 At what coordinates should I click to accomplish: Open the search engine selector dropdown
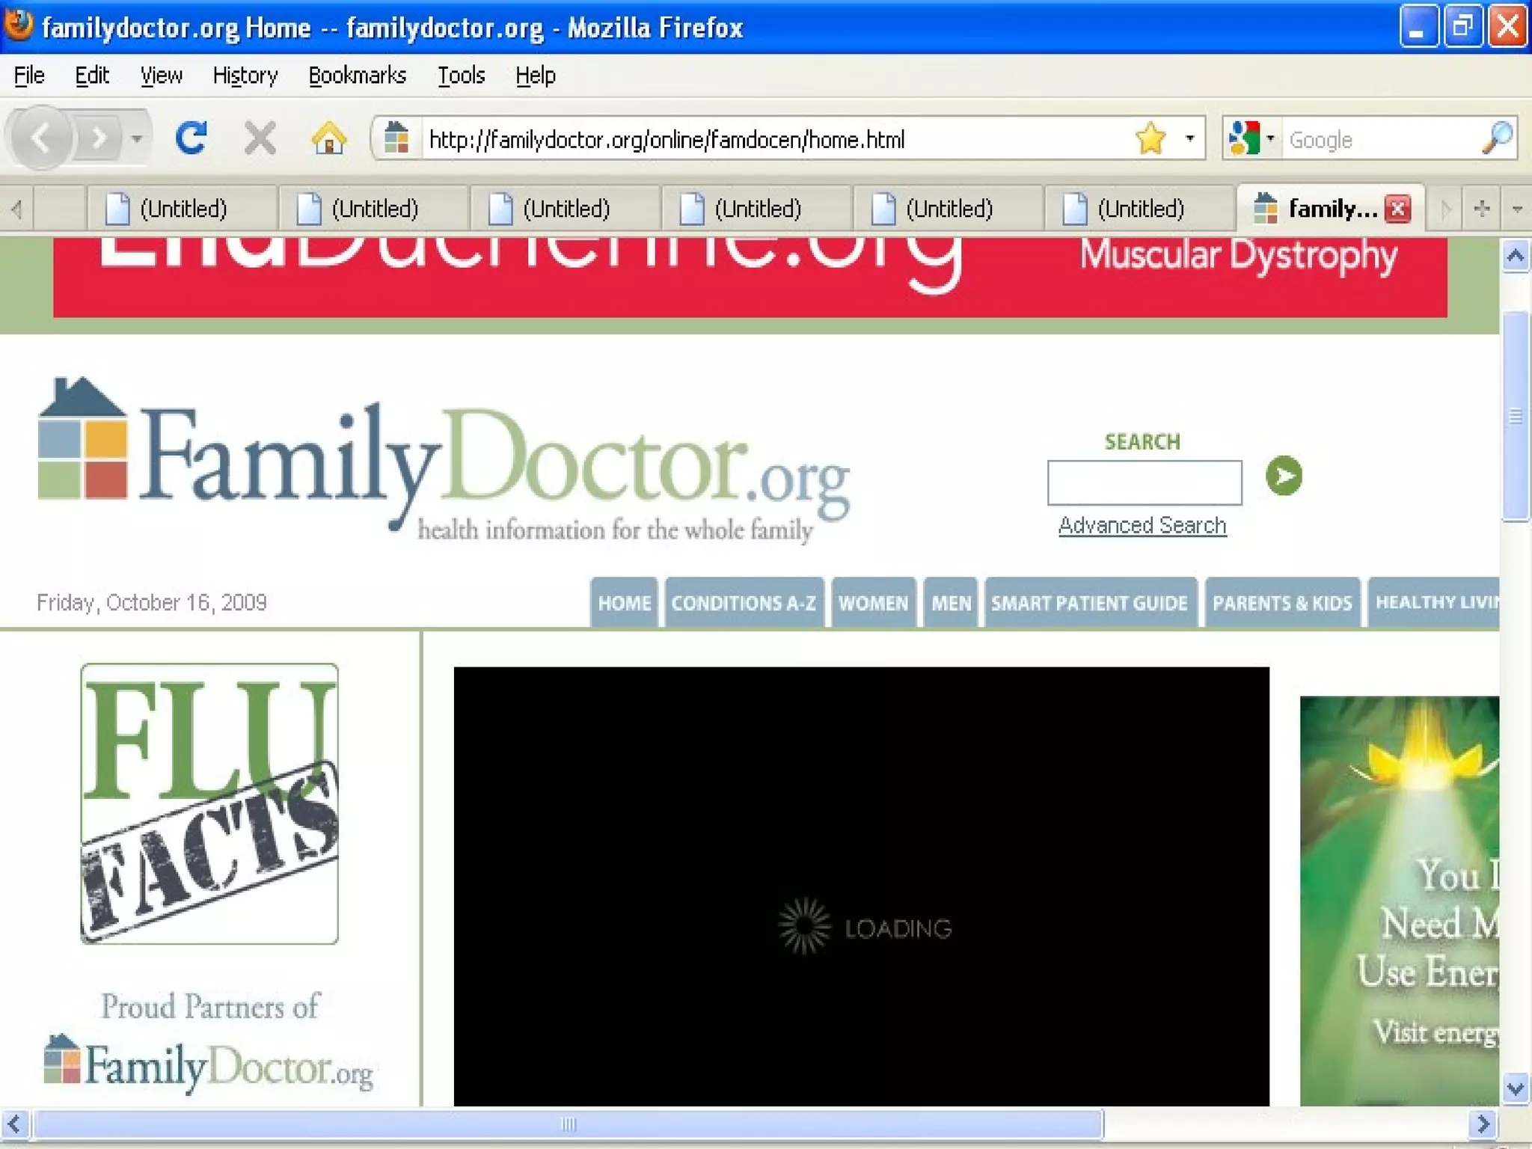point(1269,138)
